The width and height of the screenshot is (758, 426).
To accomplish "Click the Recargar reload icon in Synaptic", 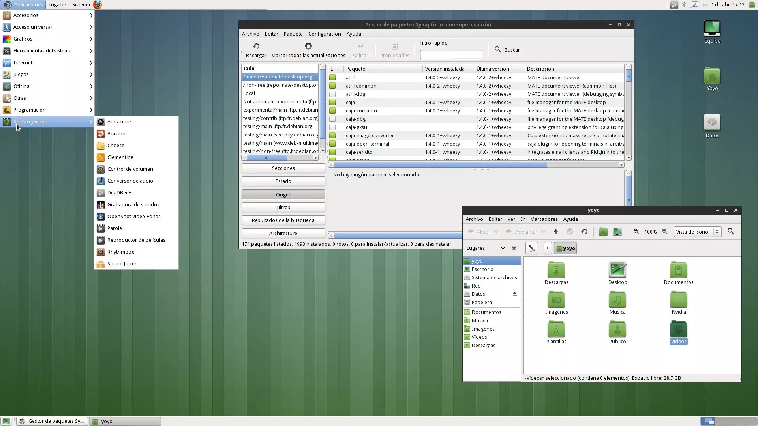I will click(256, 46).
